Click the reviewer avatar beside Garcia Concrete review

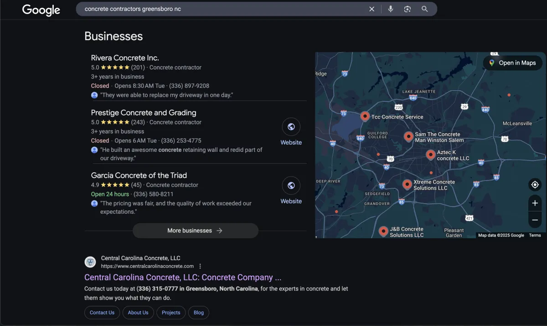pyautogui.click(x=94, y=204)
